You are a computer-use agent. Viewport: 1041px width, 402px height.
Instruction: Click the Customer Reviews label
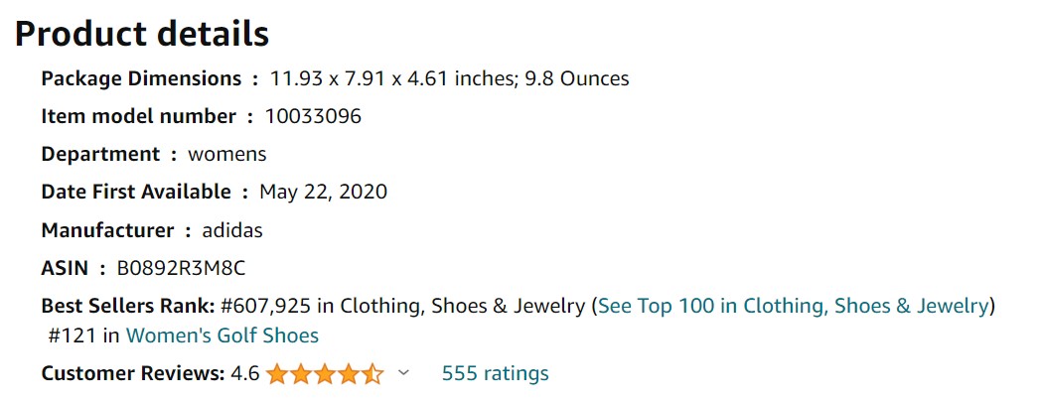click(133, 373)
